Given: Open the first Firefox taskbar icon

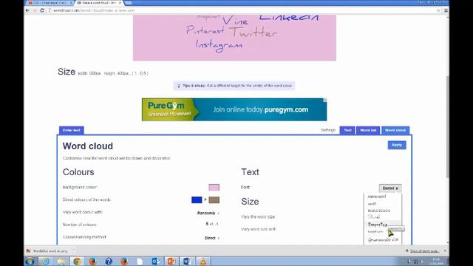Looking at the screenshot, I should pos(92,261).
